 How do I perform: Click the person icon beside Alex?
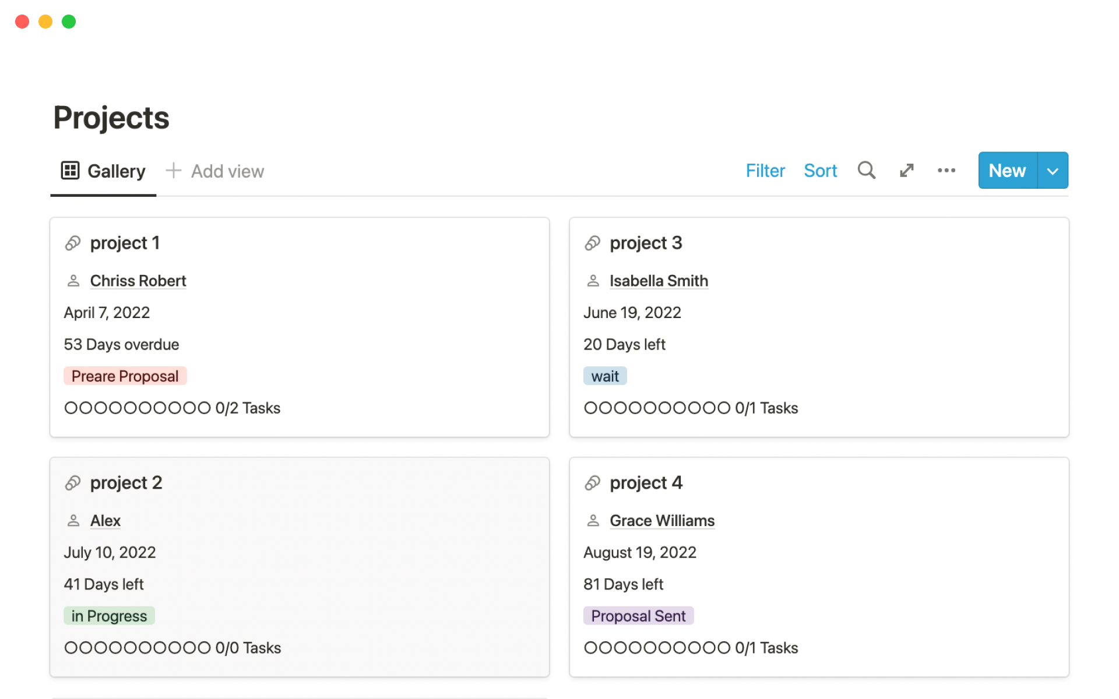(x=73, y=521)
